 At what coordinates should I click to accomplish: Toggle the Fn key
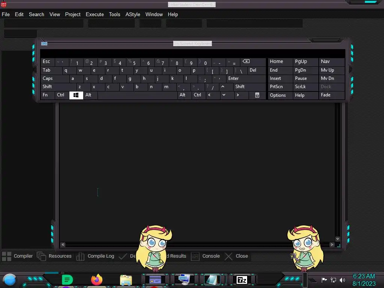48,95
